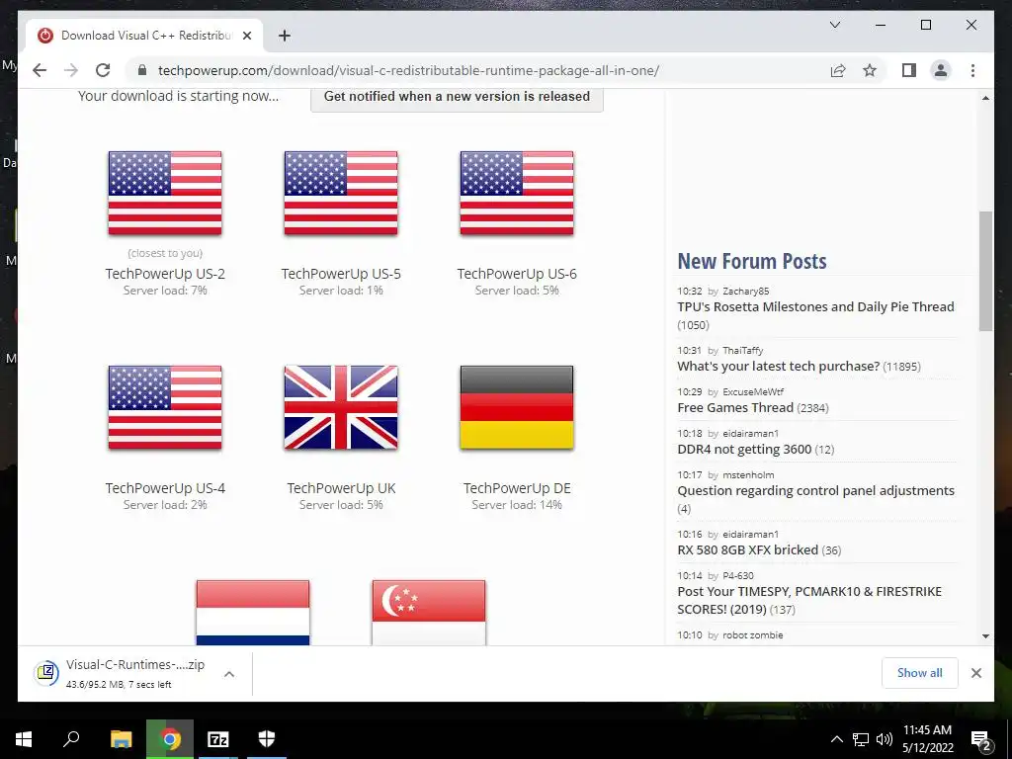Open Question regarding control panel adjustments thread

(x=815, y=490)
